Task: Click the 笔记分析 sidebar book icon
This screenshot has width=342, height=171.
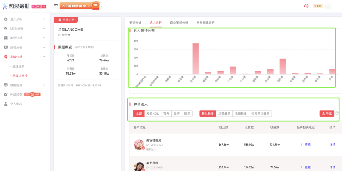Action: (x=6, y=38)
